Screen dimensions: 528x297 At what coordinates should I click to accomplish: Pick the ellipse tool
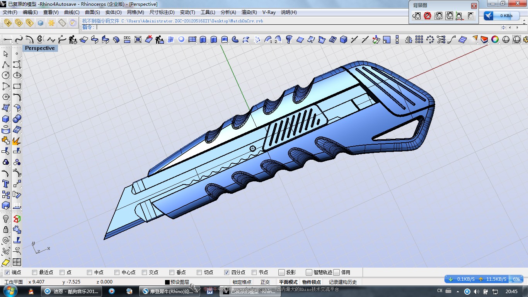pos(17,75)
